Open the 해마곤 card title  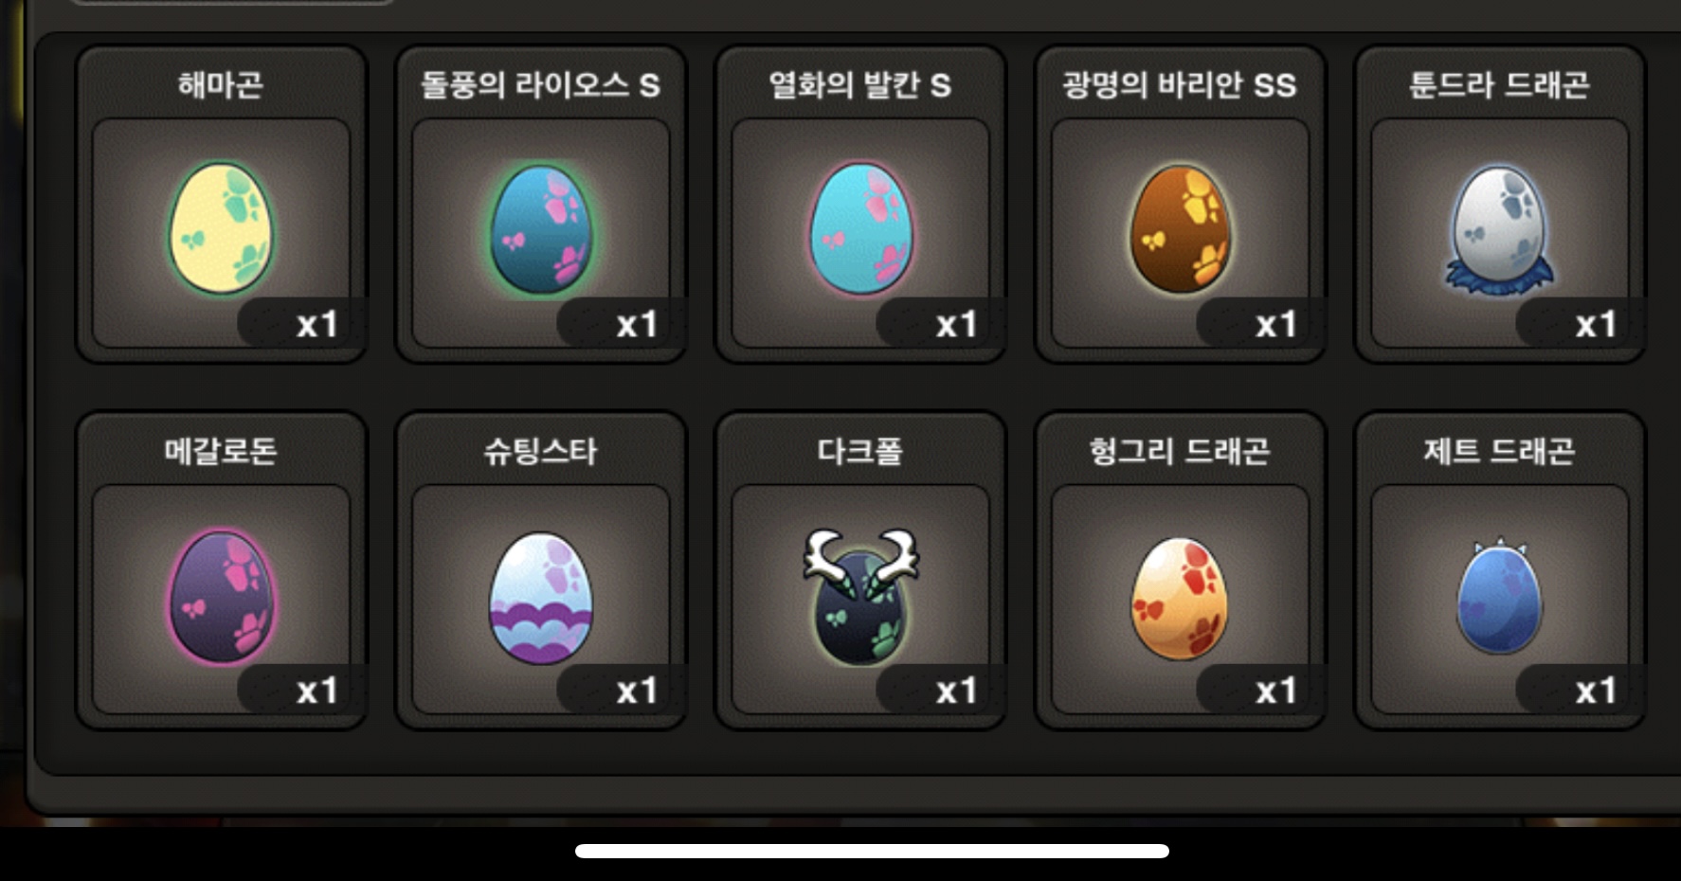tap(221, 85)
